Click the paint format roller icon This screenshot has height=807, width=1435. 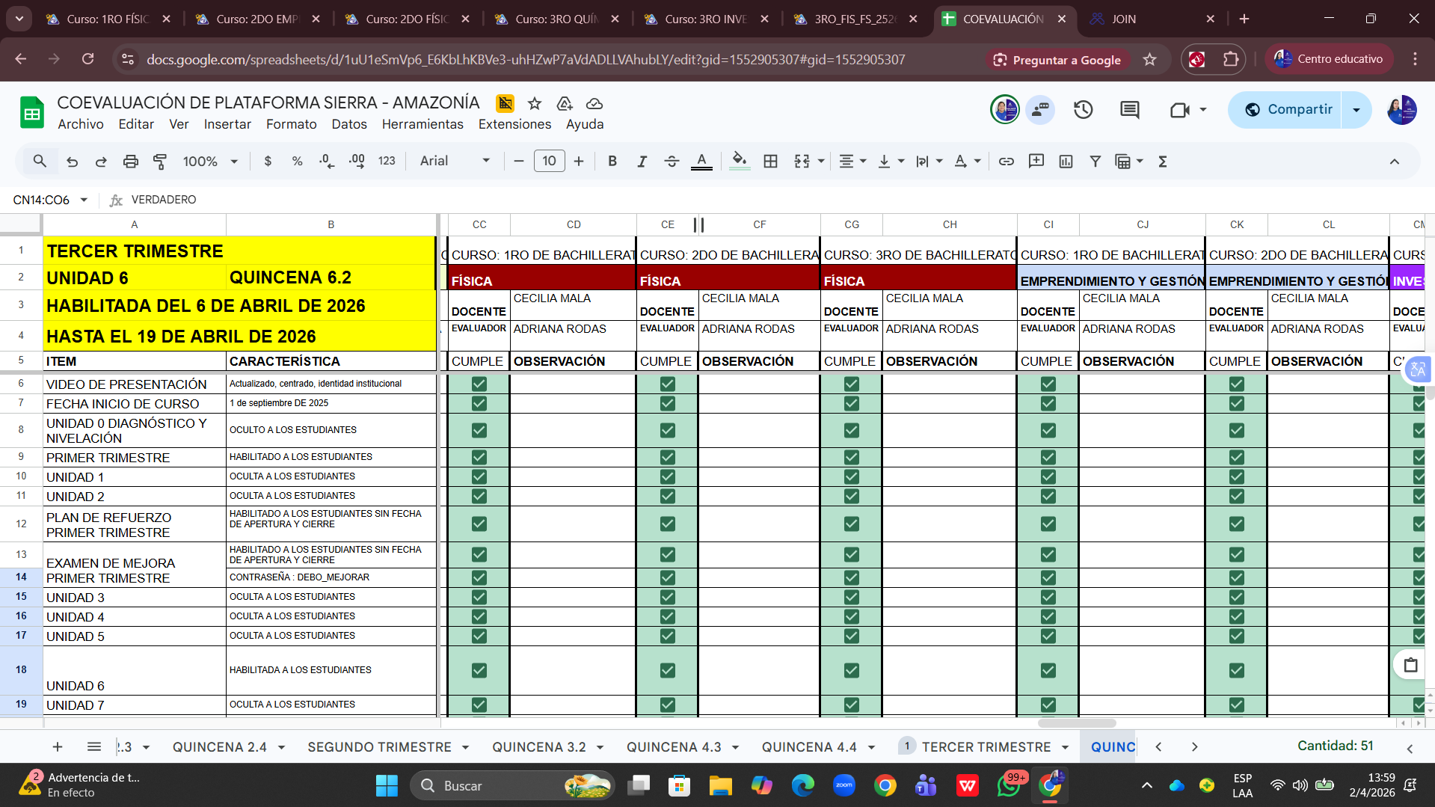[160, 161]
